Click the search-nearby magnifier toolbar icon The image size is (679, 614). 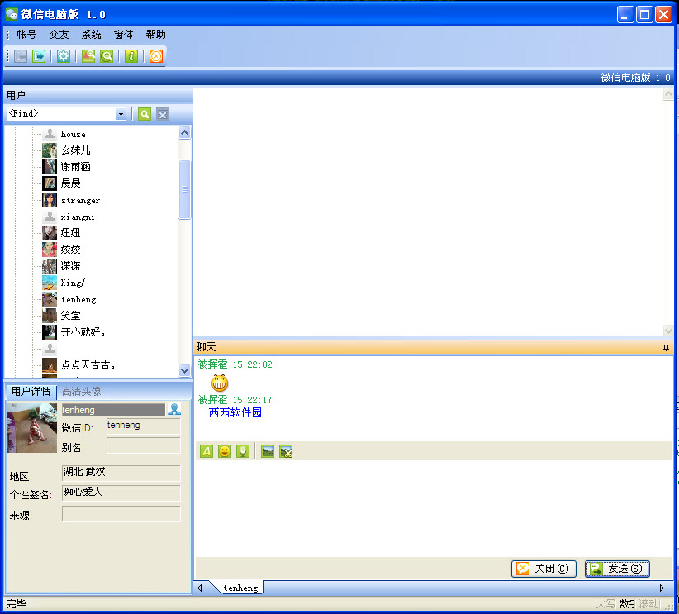107,56
